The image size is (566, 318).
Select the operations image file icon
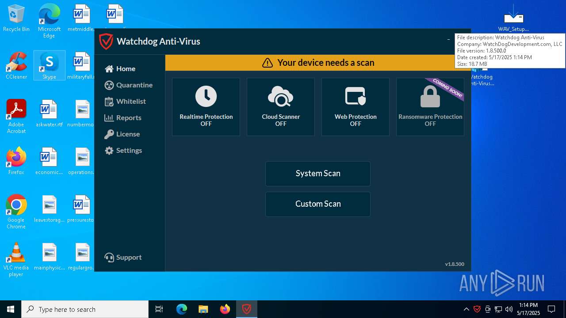(x=81, y=161)
